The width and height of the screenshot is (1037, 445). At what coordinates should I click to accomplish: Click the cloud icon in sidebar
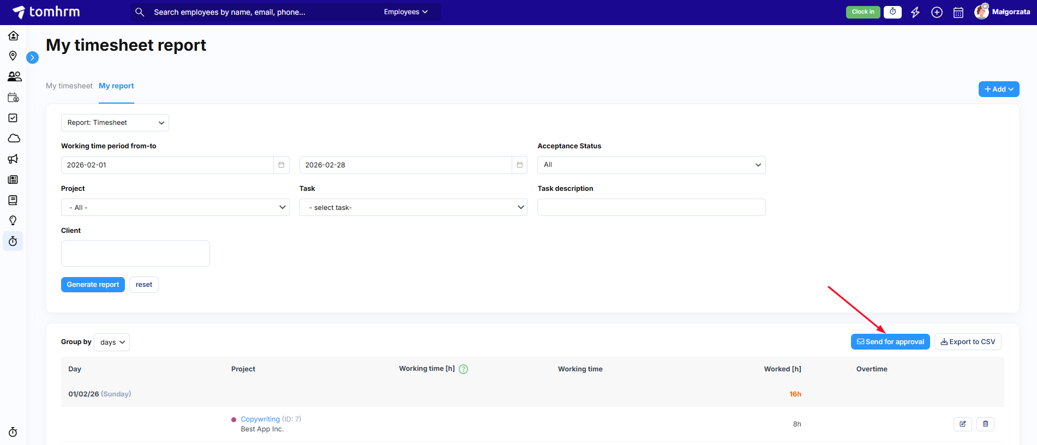click(14, 139)
